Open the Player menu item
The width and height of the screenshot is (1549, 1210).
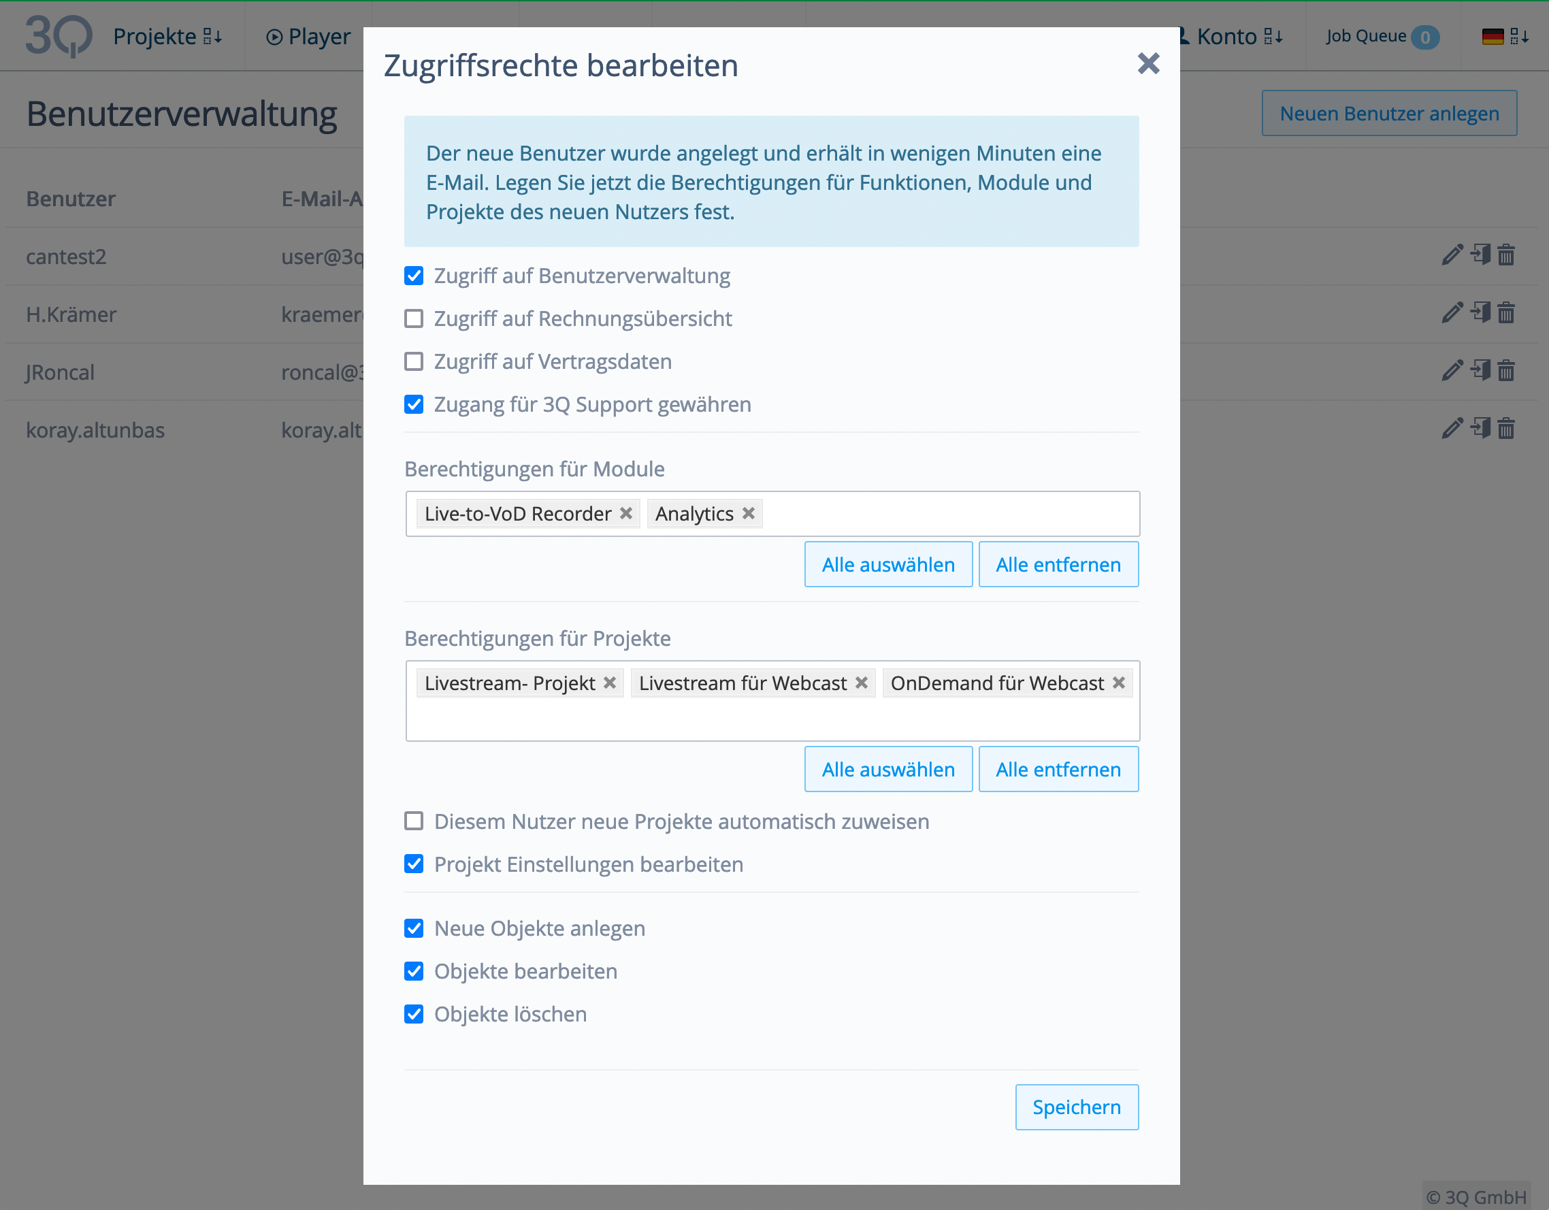click(308, 36)
